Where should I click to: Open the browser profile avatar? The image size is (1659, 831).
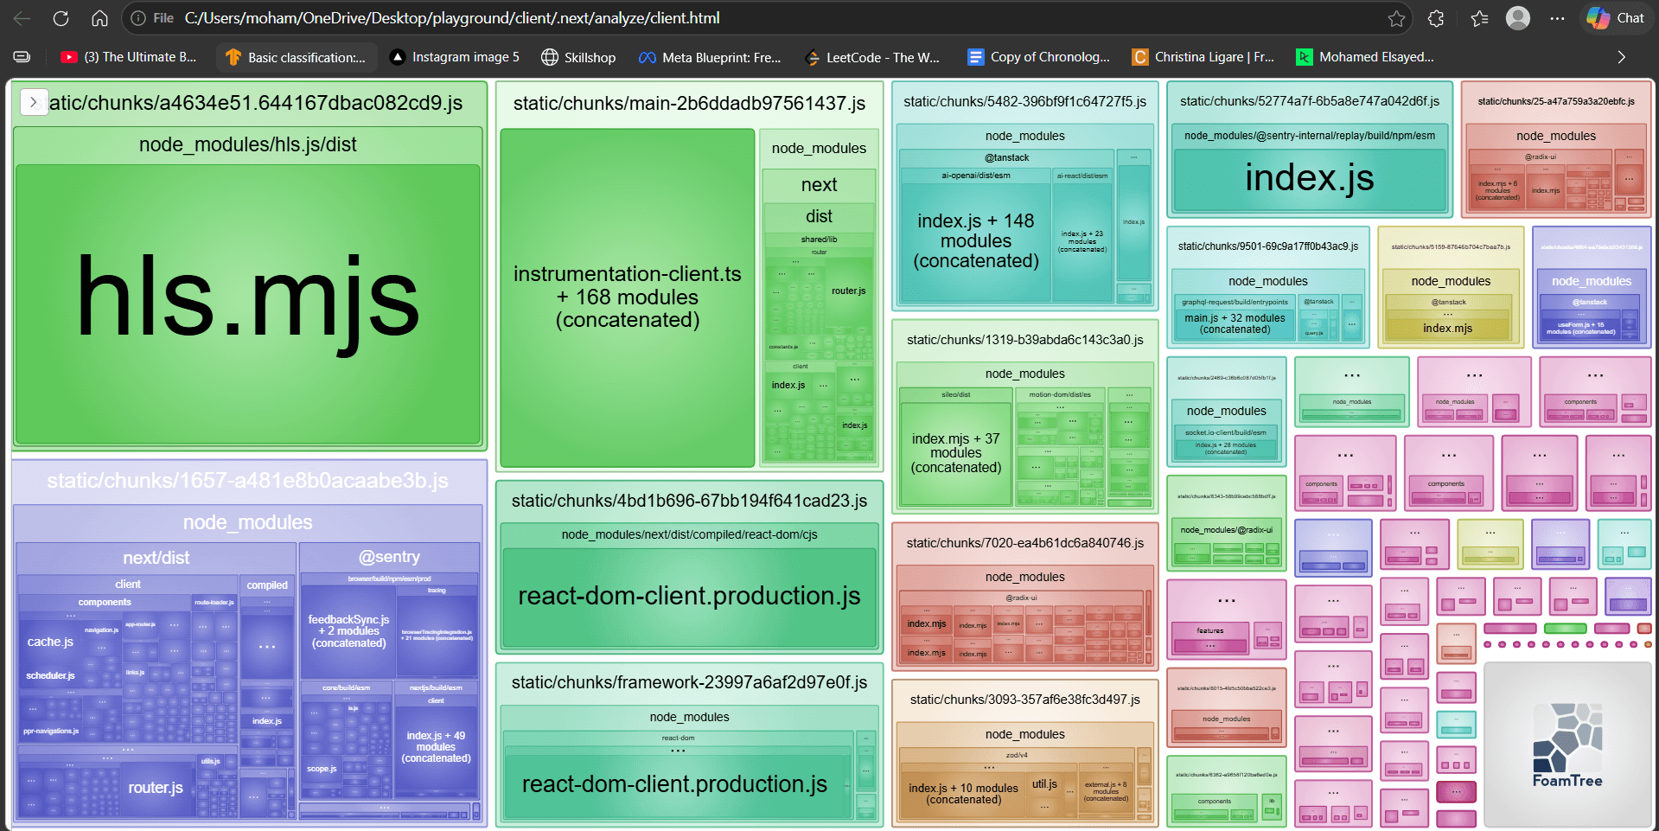1518,18
